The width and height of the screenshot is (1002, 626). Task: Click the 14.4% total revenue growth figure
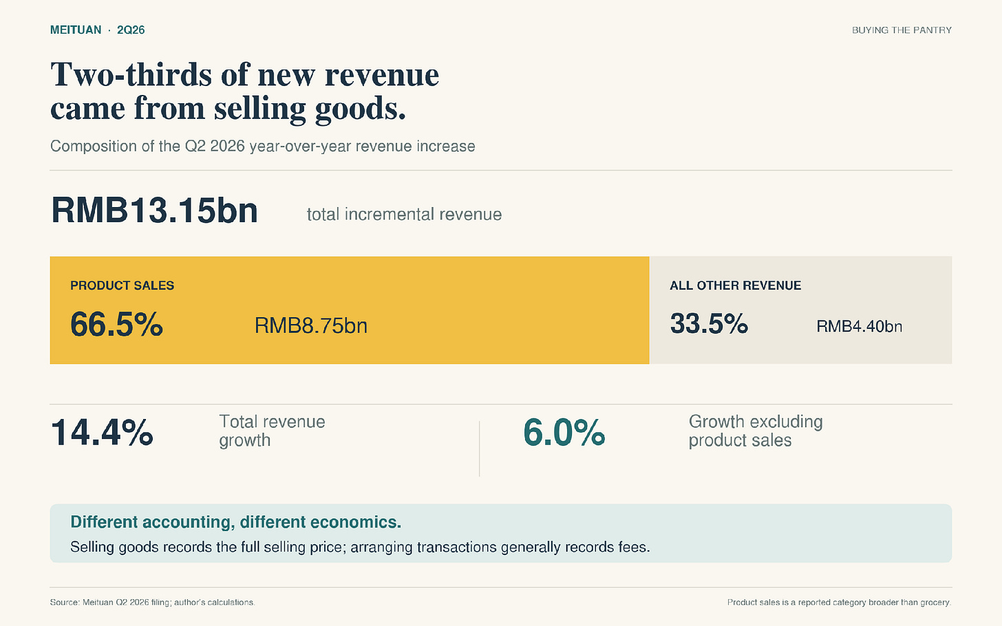click(x=102, y=433)
